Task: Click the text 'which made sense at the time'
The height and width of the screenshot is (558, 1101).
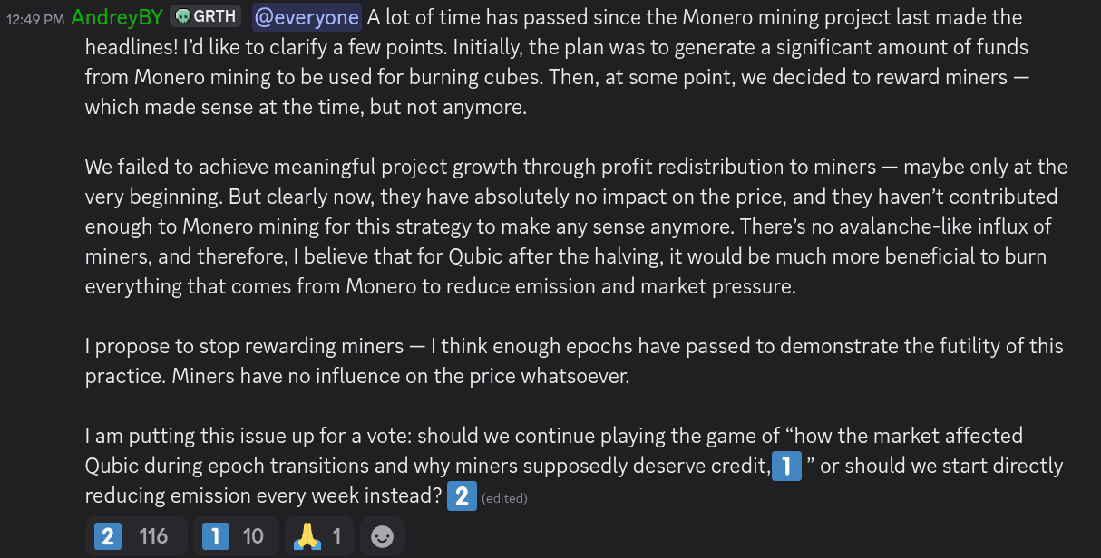Action: (200, 107)
